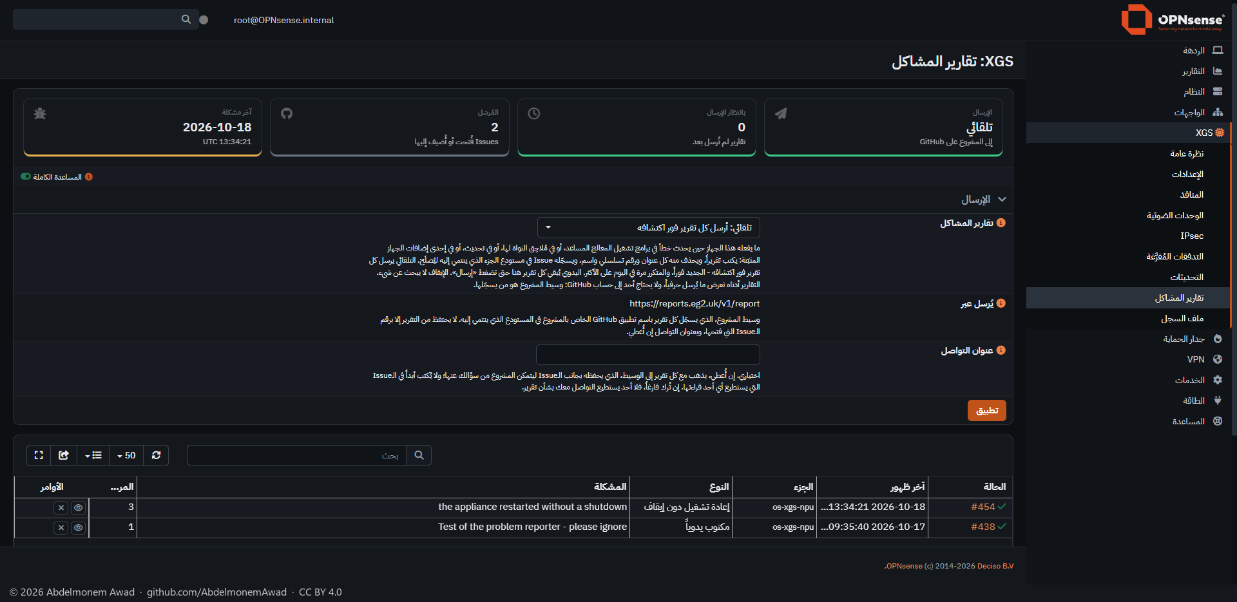1237x602 pixels.
Task: Sort by the الحالة column header
Action: tap(970, 487)
